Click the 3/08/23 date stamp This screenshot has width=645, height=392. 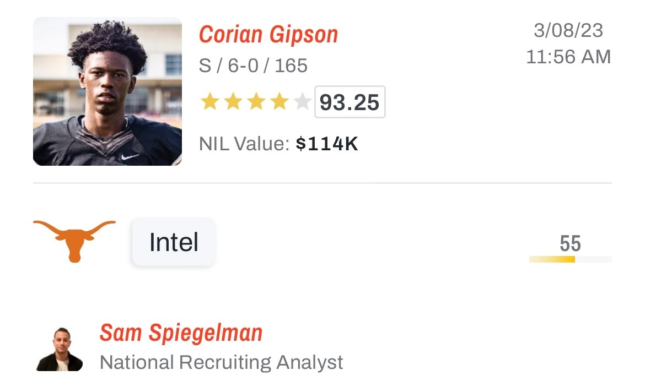click(x=568, y=30)
